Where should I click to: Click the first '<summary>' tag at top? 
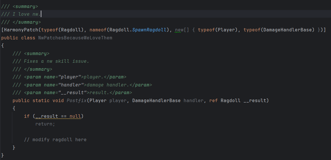[x=25, y=6]
